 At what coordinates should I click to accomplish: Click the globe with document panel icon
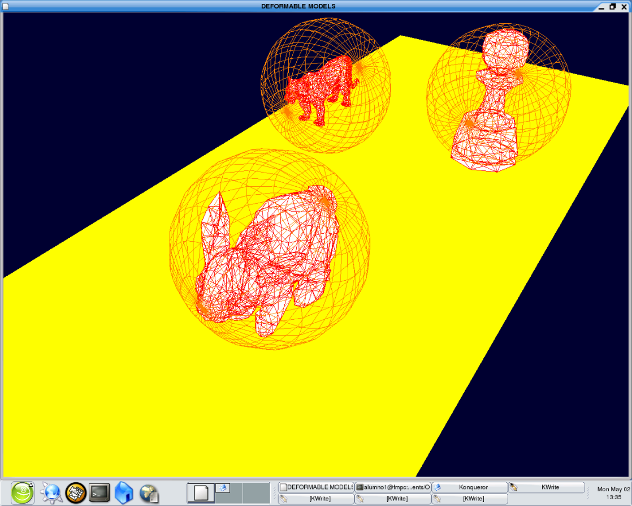click(149, 493)
